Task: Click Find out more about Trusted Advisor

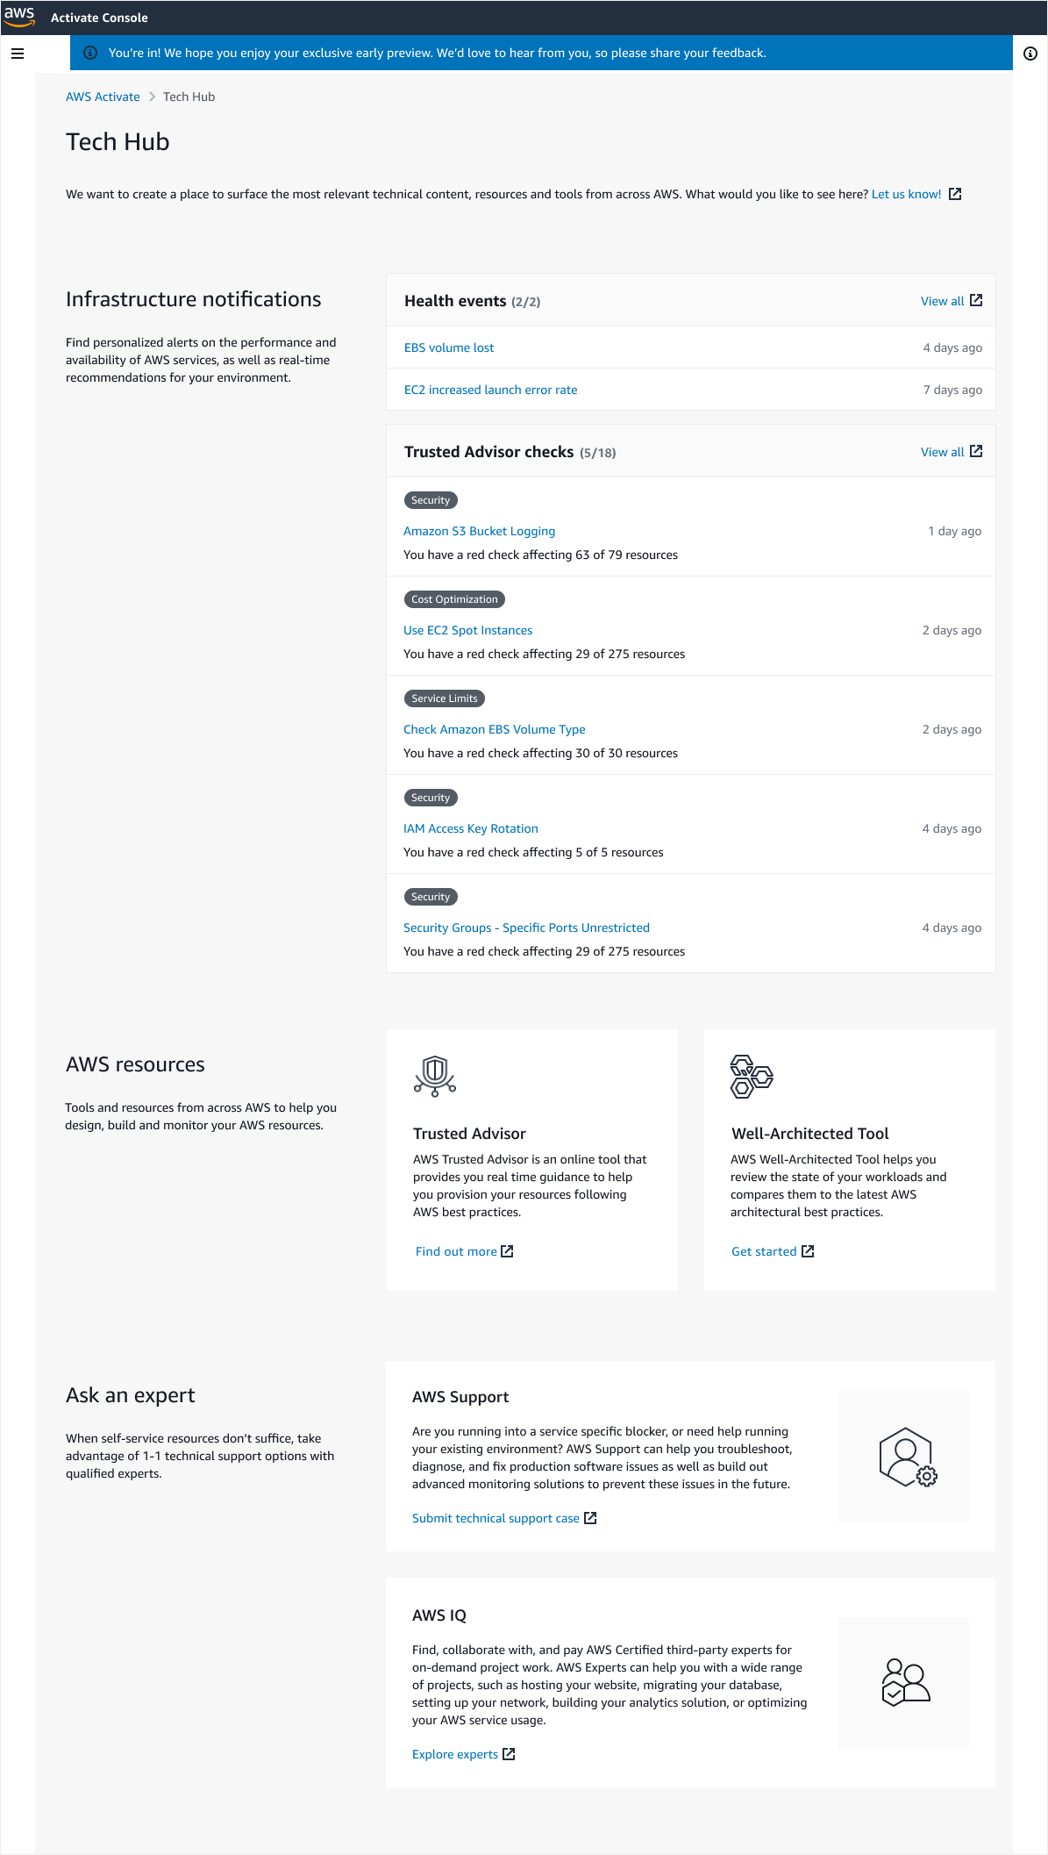Action: tap(456, 1251)
